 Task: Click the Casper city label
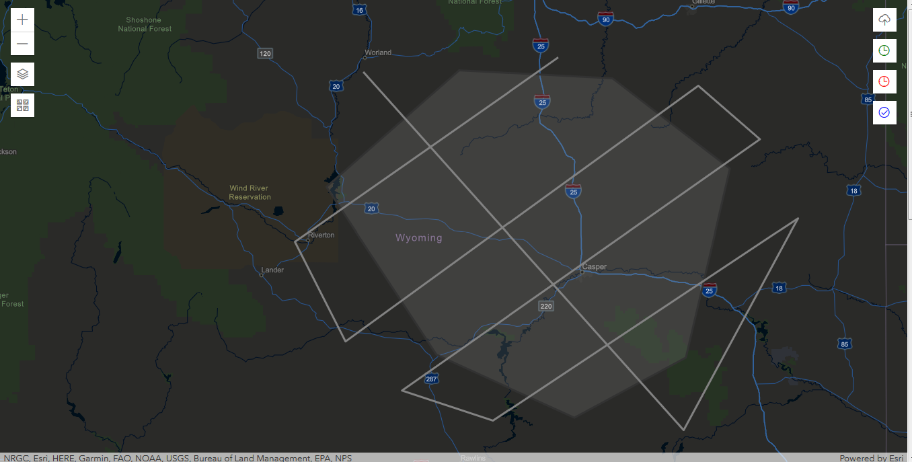pos(595,267)
